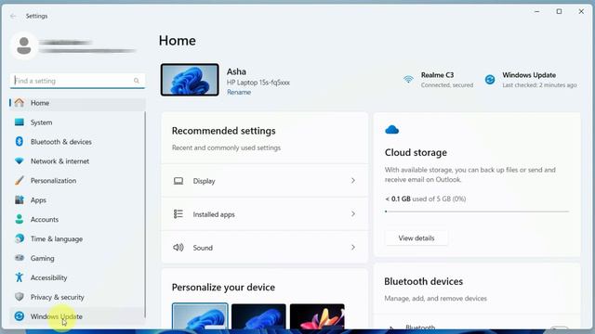Open Accessibility settings

[x=77, y=277]
